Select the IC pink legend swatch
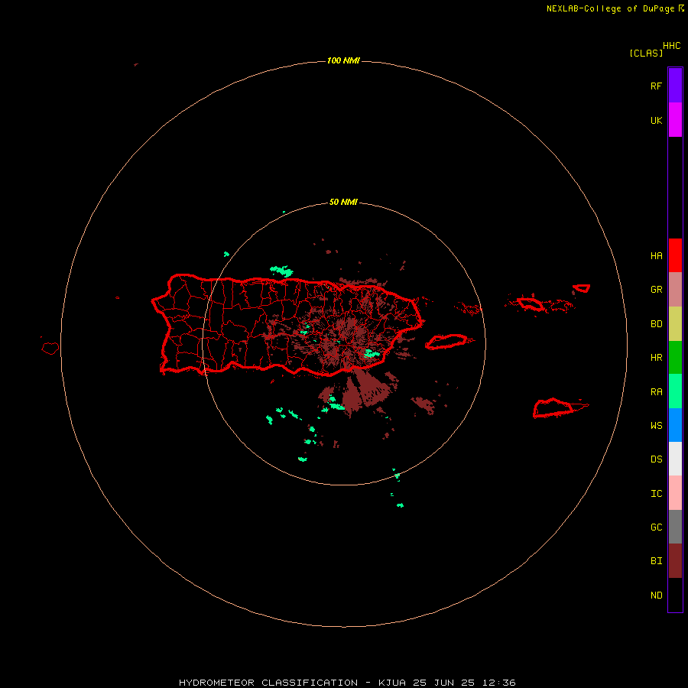688x688 pixels. (x=675, y=493)
